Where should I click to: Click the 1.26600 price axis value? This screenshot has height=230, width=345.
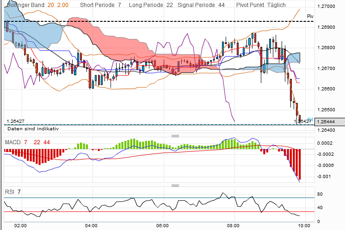tap(326, 89)
